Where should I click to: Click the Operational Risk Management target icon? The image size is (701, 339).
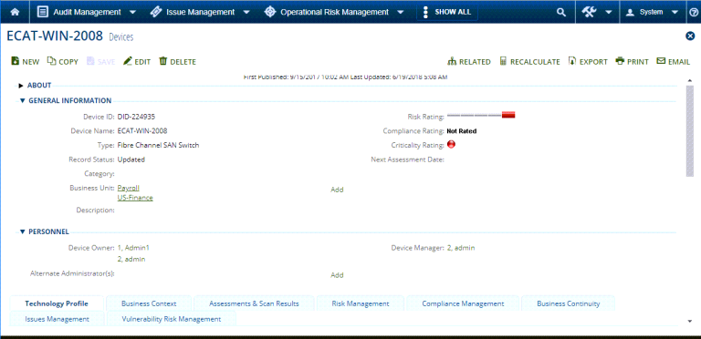point(269,12)
